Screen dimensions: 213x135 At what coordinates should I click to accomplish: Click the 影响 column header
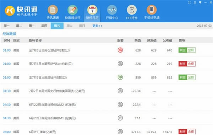[x=182, y=40]
